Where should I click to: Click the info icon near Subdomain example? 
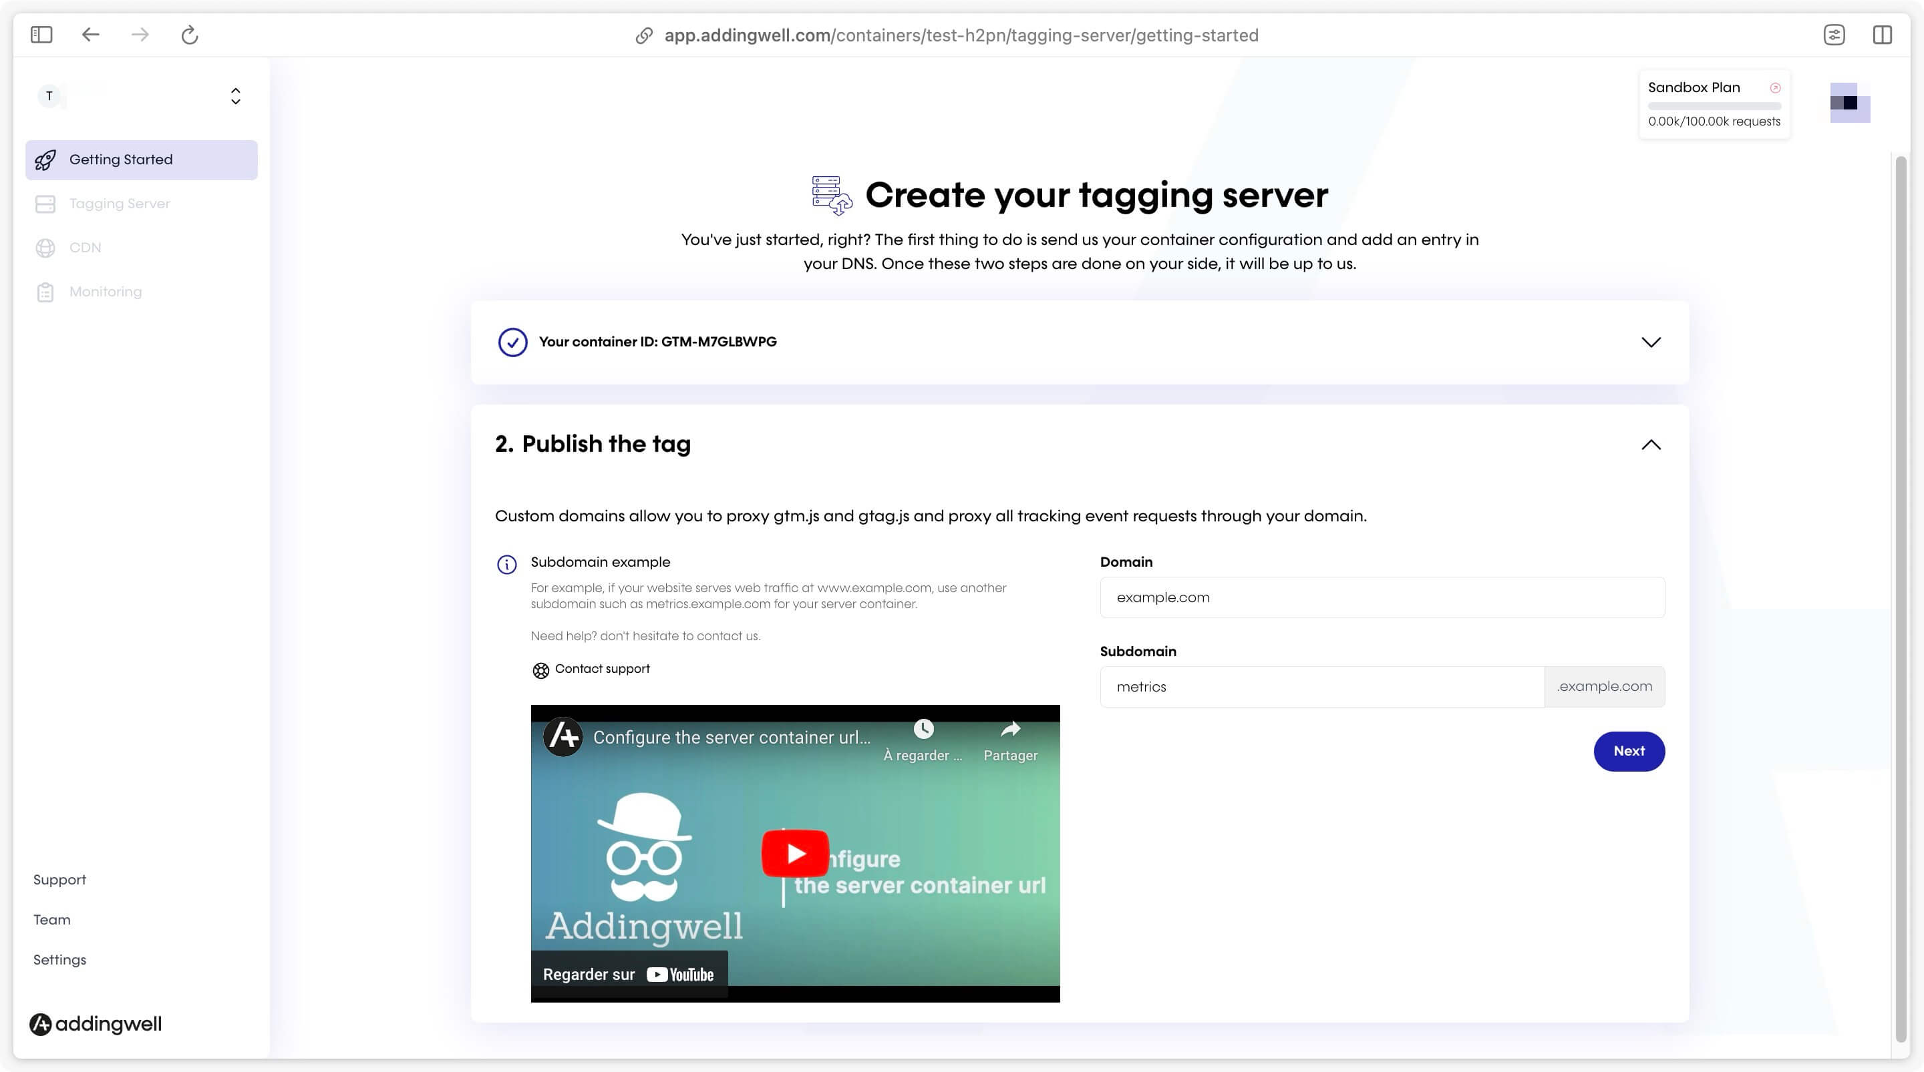(x=506, y=564)
